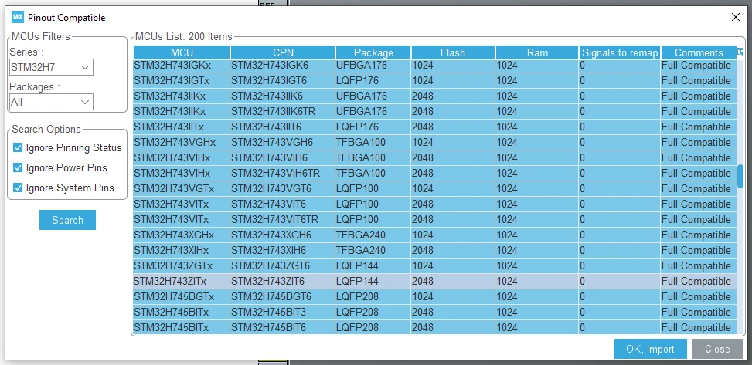The image size is (752, 365).
Task: Click Full Compatible comment in STM32H743ZIT6 row
Action: pos(699,281)
